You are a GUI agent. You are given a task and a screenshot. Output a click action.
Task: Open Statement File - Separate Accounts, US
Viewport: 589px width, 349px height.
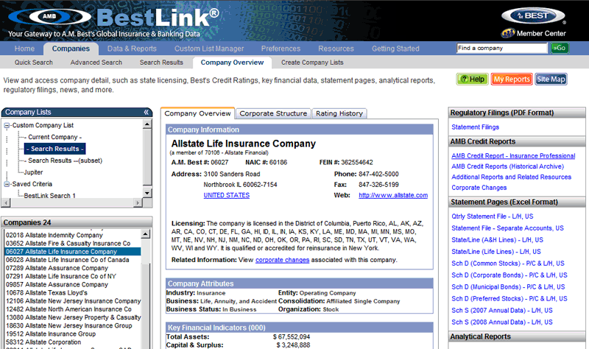[x=507, y=228]
